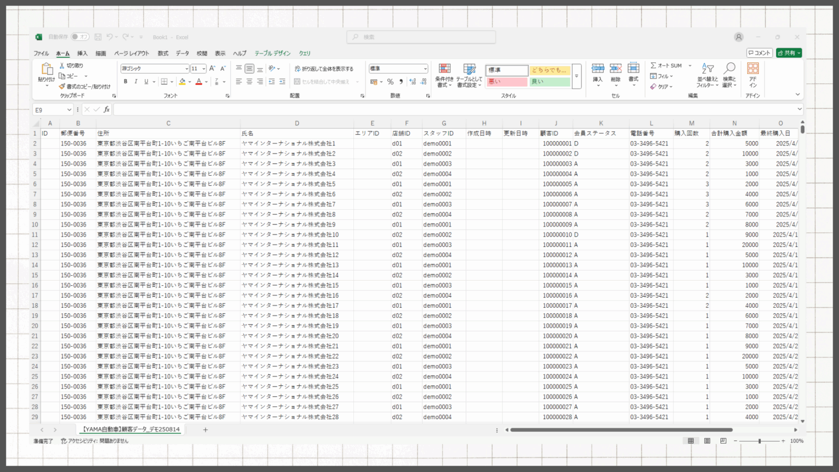This screenshot has height=472, width=839.
Task: Click the search (検索) box in title bar
Action: pyautogui.click(x=421, y=37)
